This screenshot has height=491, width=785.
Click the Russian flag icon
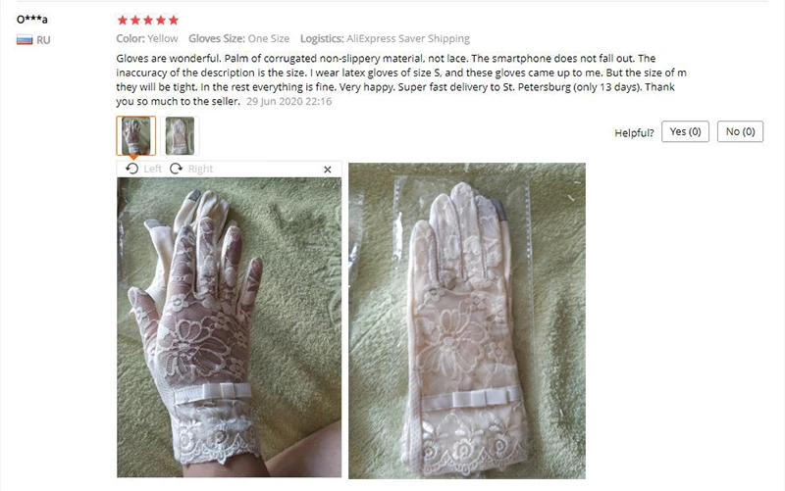pyautogui.click(x=25, y=40)
